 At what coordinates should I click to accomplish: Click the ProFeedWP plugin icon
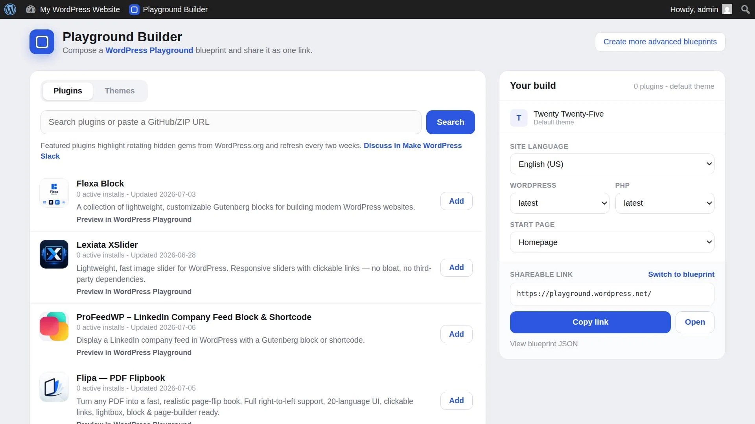pyautogui.click(x=54, y=327)
